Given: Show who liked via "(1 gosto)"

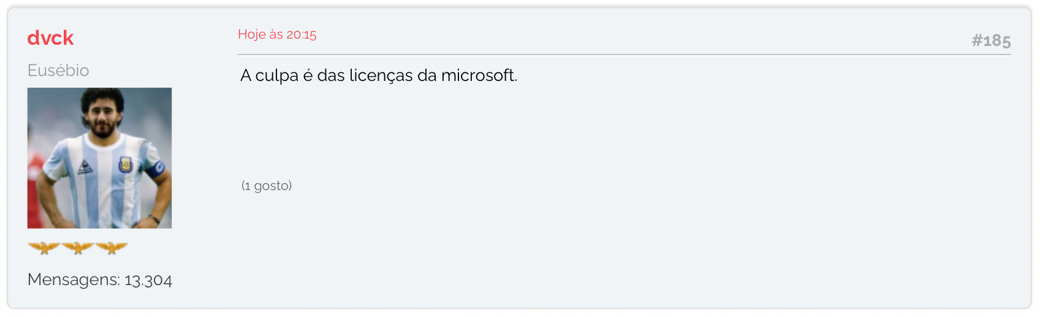Looking at the screenshot, I should 267,185.
